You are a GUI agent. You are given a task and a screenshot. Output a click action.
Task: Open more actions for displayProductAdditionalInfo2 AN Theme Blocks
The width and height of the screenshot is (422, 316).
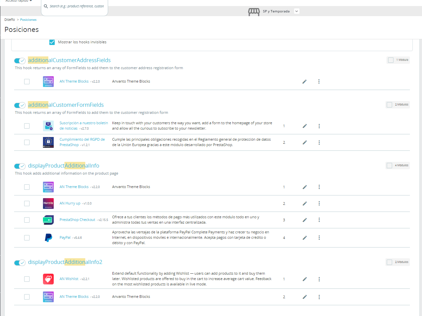(319, 297)
